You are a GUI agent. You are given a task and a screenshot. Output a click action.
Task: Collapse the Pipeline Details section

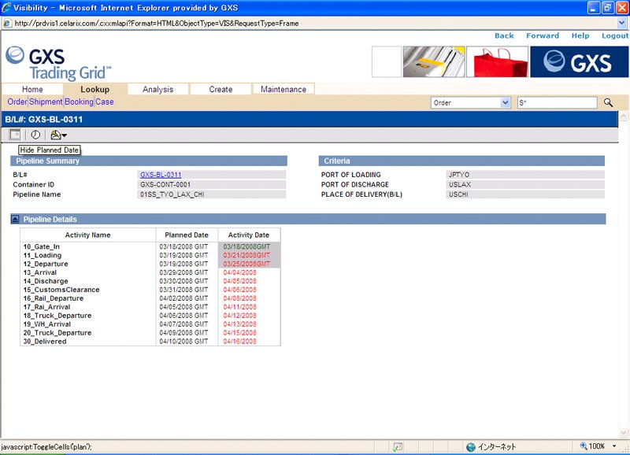coord(15,220)
